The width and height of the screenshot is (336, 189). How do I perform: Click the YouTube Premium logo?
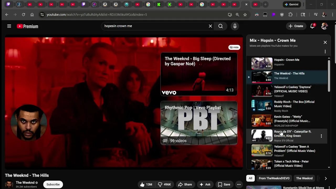coord(28,26)
